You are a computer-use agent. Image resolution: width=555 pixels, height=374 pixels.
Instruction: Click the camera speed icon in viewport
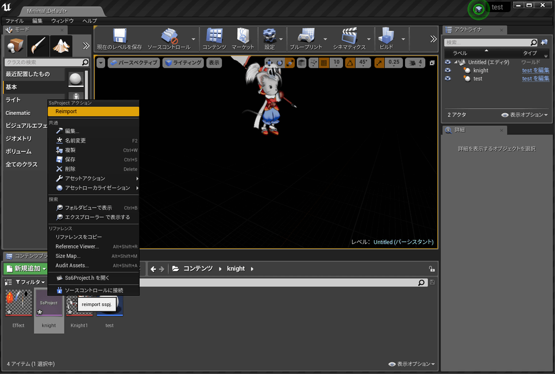(412, 63)
